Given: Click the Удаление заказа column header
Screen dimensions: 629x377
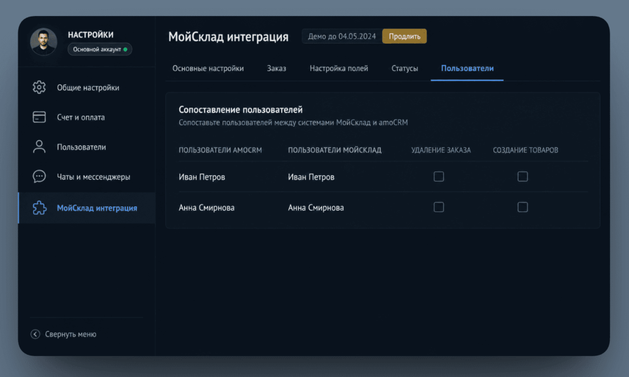Looking at the screenshot, I should coord(441,150).
